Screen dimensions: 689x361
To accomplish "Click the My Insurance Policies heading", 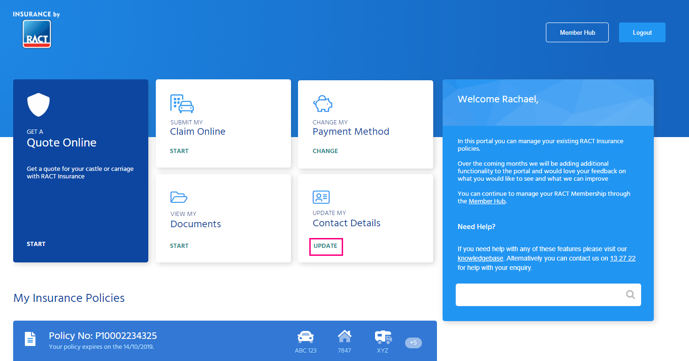I will click(69, 298).
